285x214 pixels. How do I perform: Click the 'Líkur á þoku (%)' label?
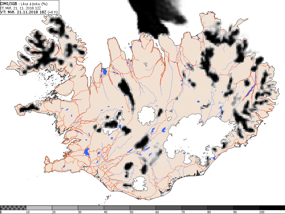[x=34, y=4]
